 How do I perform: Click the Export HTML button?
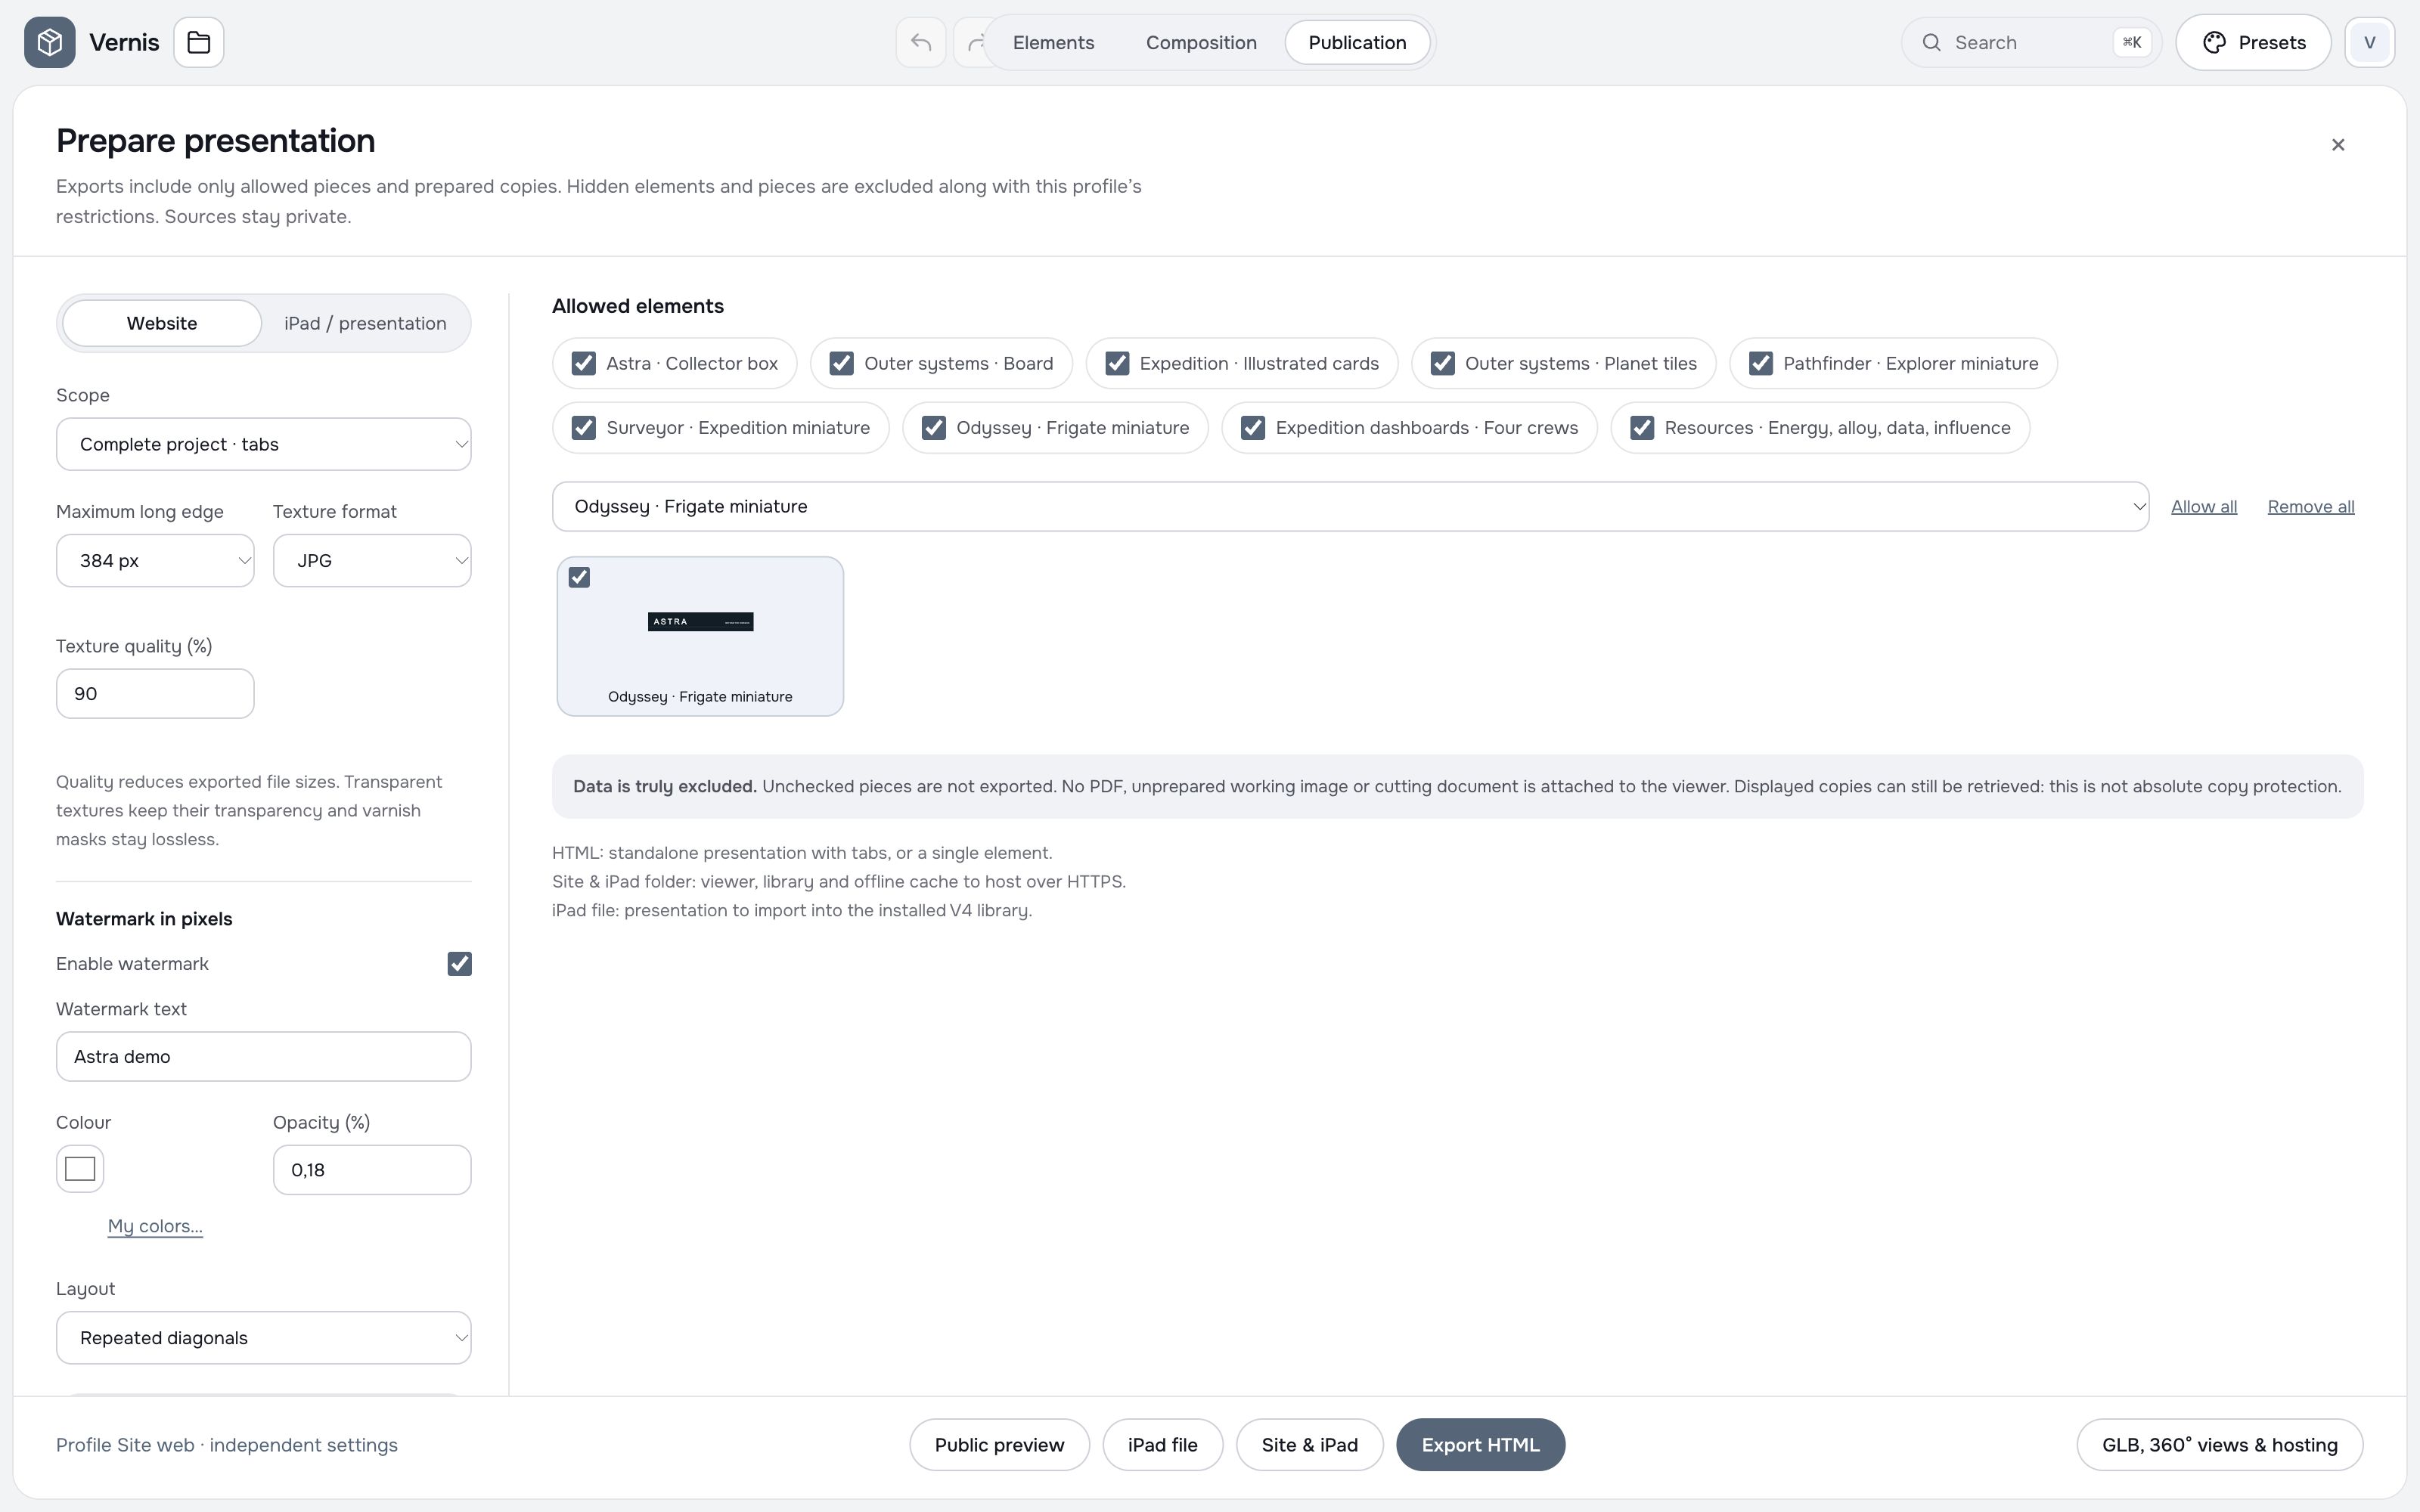[x=1480, y=1445]
